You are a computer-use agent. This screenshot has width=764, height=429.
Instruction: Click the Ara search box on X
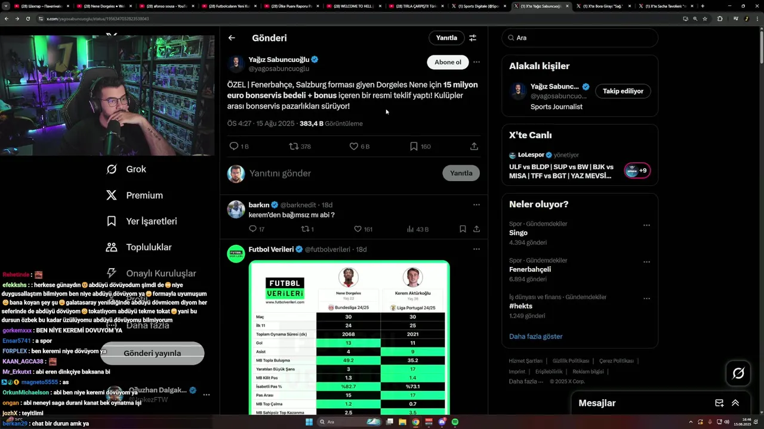coord(580,38)
